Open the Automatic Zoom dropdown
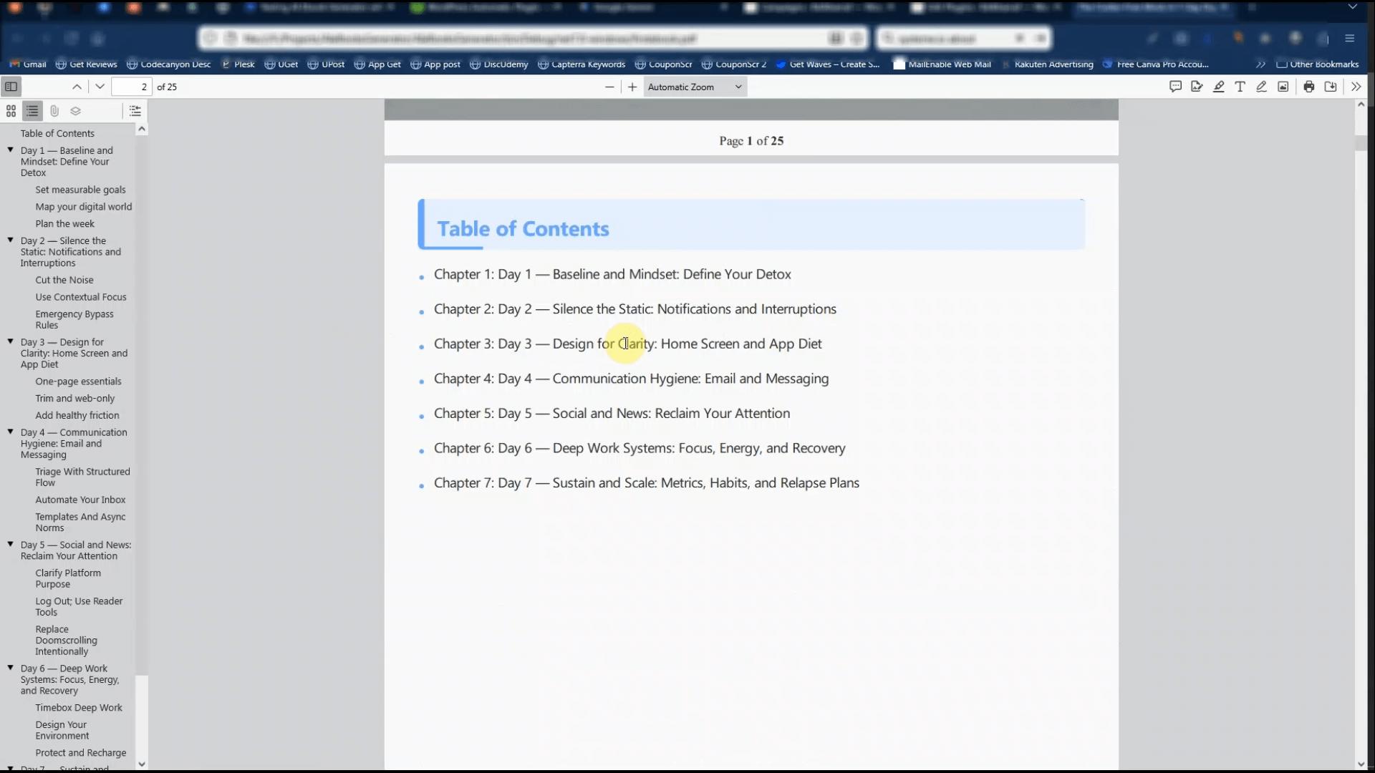 point(694,87)
